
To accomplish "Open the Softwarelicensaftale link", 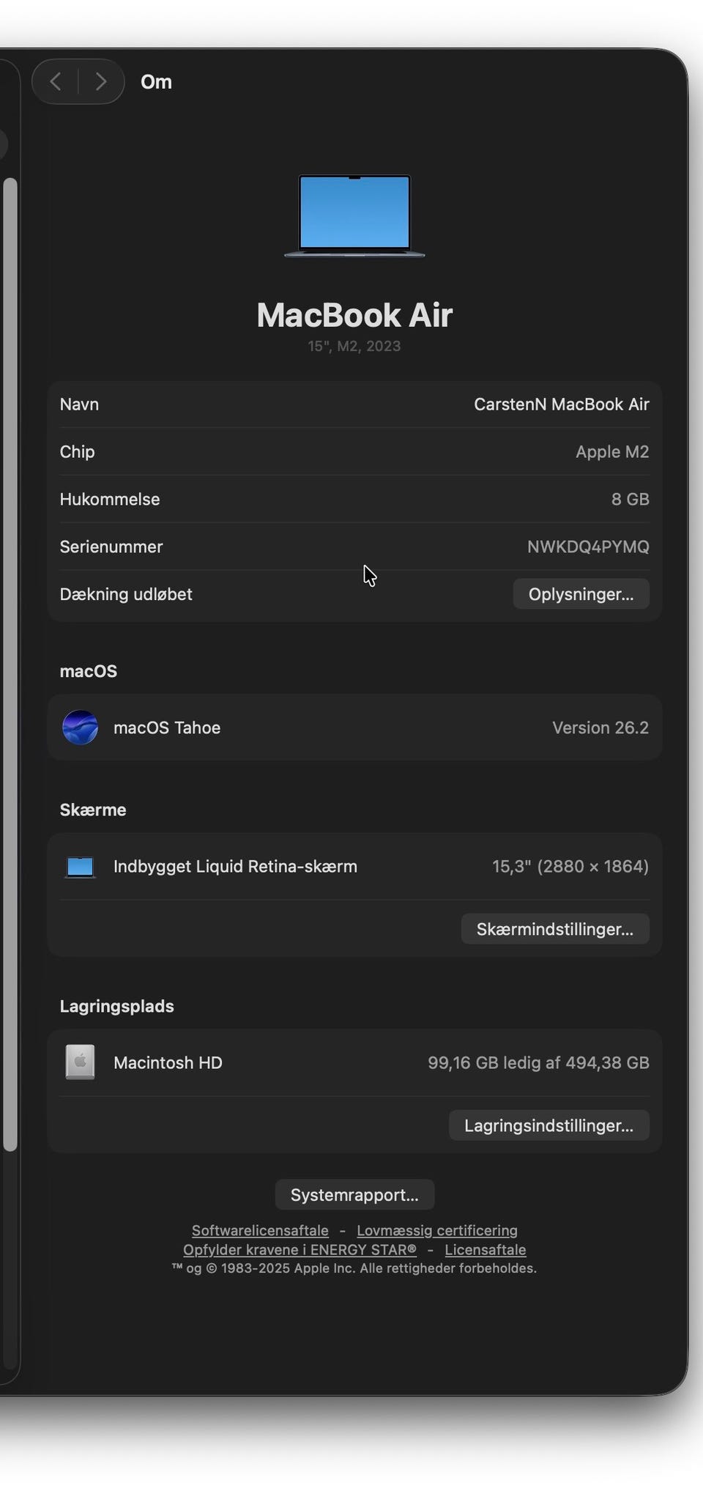I will (260, 1231).
